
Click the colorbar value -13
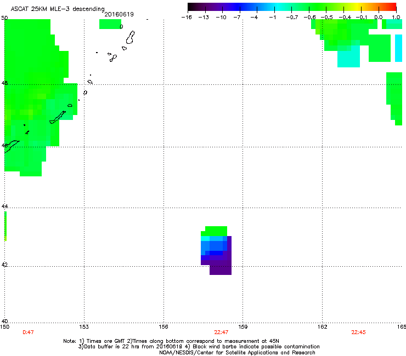tap(204, 18)
